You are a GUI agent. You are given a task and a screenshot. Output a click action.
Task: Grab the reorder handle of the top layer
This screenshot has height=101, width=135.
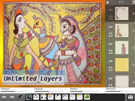click(x=133, y=14)
